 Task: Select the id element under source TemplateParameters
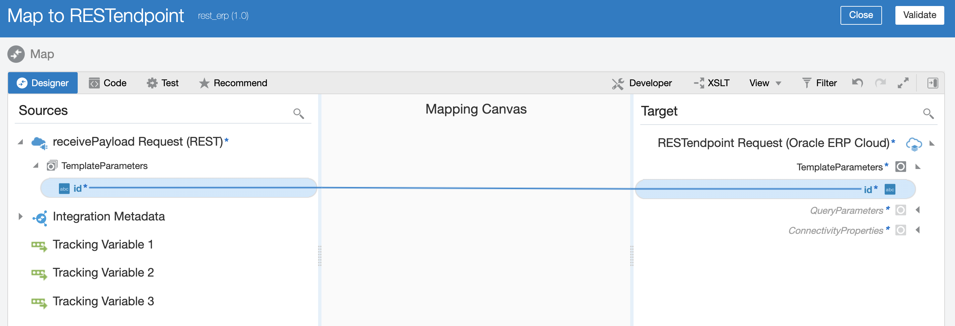77,188
